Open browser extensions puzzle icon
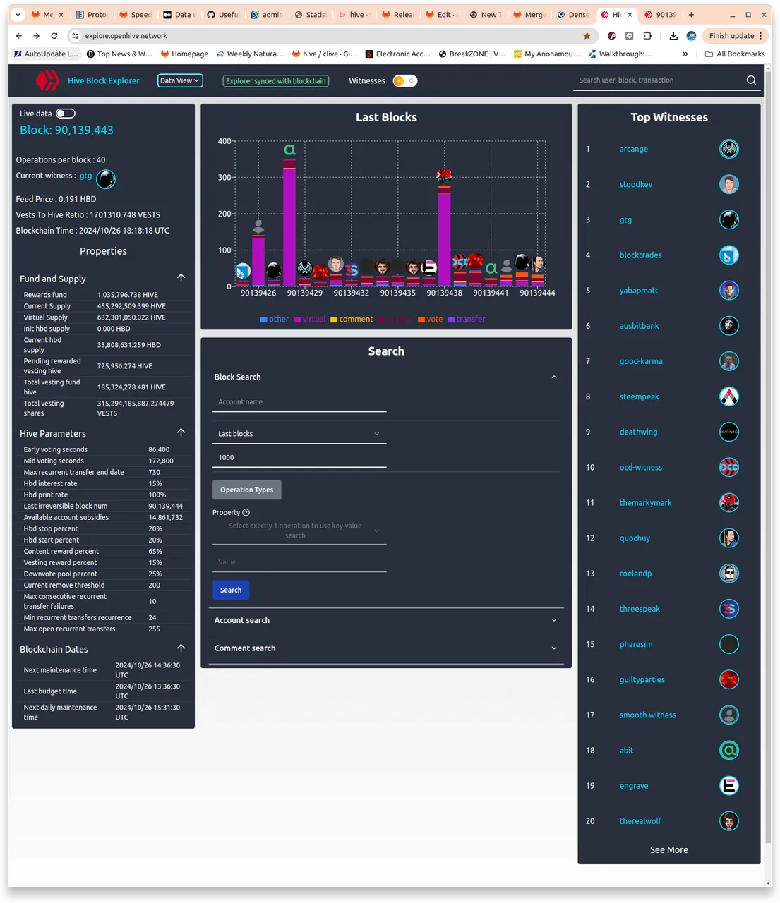The image size is (780, 903). tap(647, 36)
